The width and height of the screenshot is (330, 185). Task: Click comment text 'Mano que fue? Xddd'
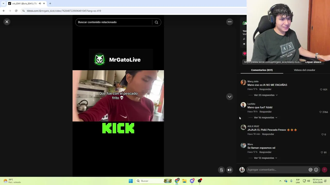[260, 107]
